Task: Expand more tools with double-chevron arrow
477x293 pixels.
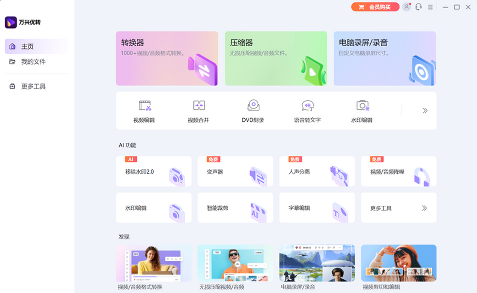Action: [425, 111]
